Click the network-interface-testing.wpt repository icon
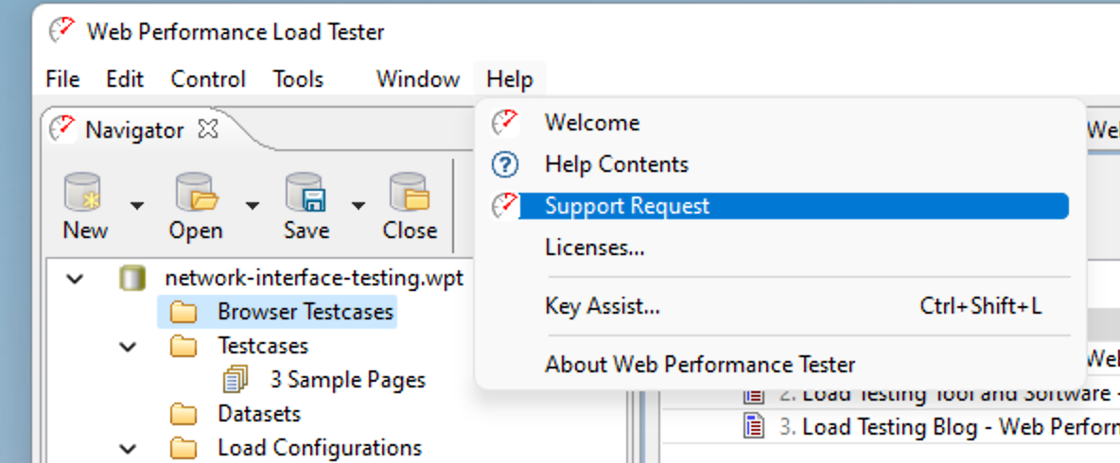 132,278
